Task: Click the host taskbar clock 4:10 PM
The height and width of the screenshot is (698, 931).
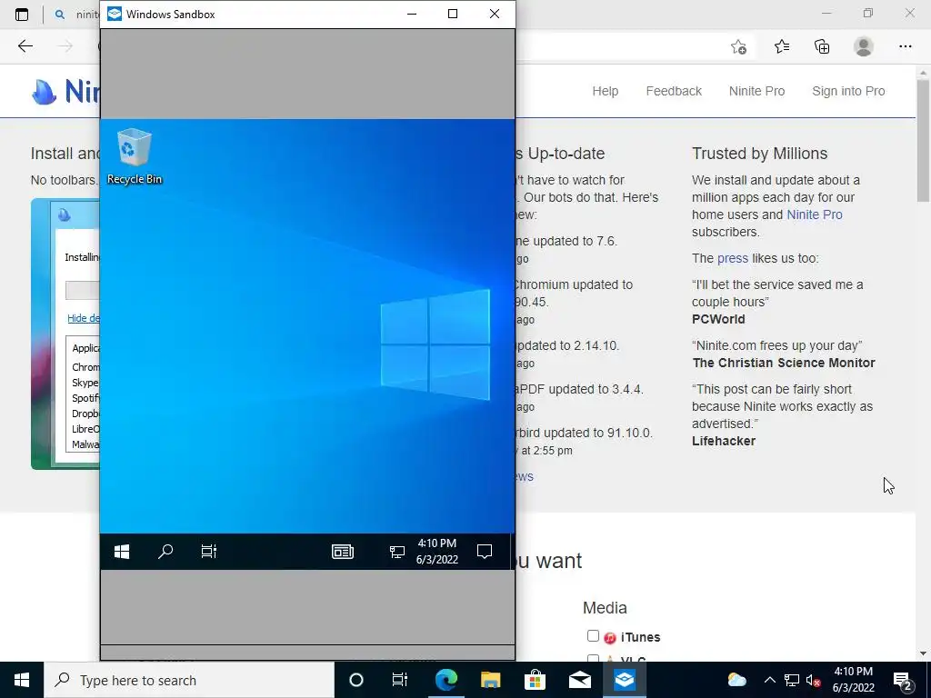Action: pyautogui.click(x=853, y=680)
